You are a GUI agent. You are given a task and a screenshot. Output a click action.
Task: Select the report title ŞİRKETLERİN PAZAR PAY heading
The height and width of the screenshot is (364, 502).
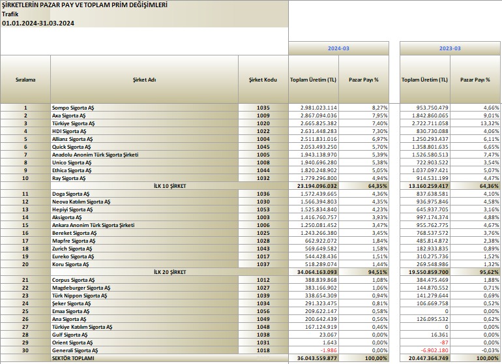coord(85,5)
